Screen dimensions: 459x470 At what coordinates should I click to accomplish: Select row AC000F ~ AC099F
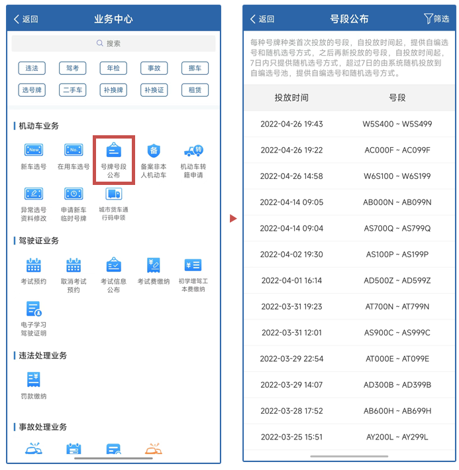point(350,150)
